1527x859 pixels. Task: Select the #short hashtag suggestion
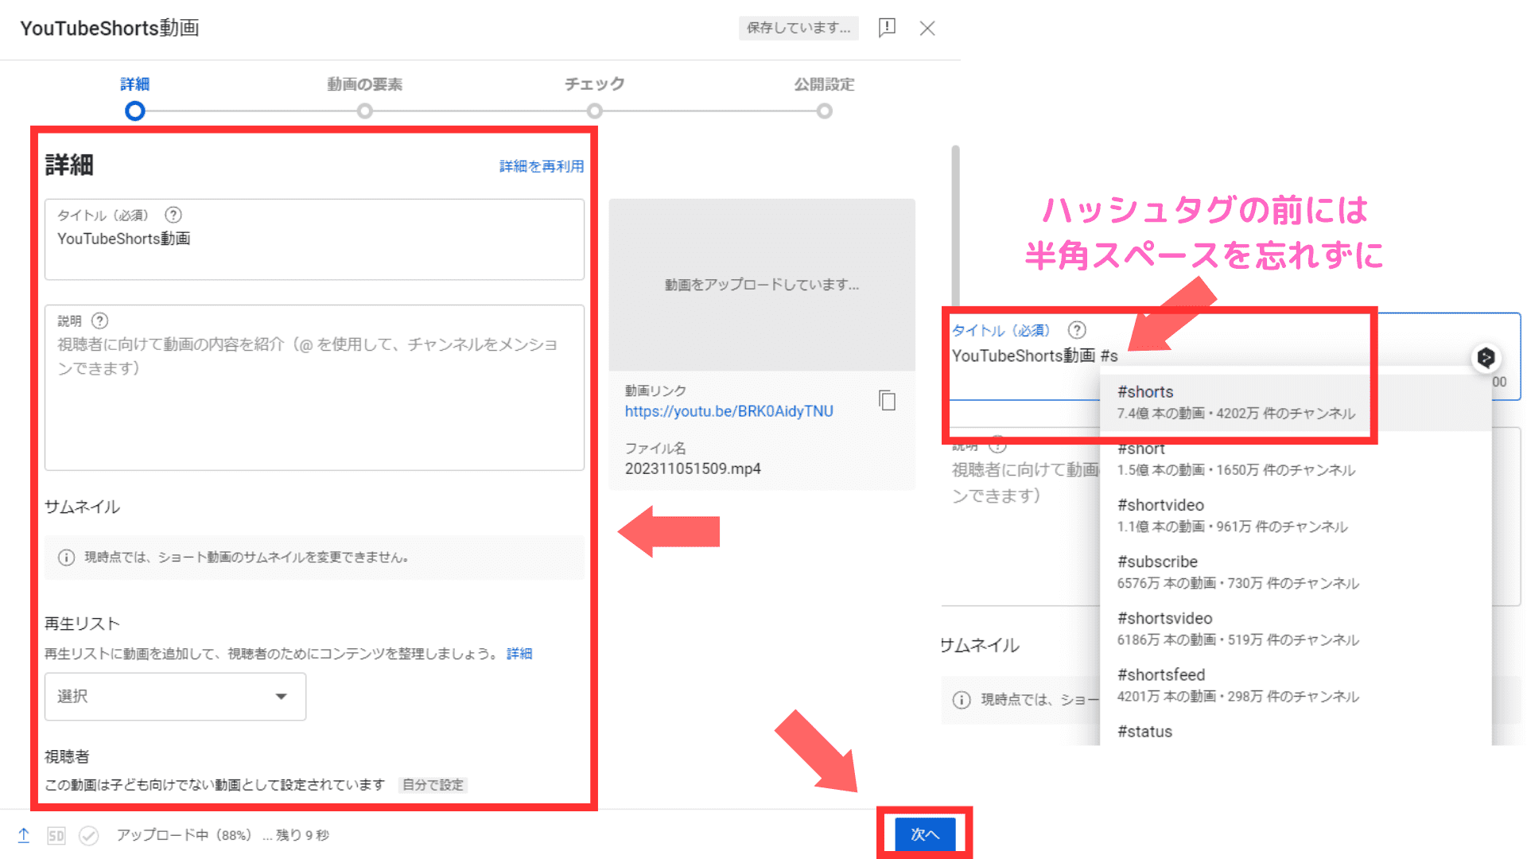point(1296,459)
